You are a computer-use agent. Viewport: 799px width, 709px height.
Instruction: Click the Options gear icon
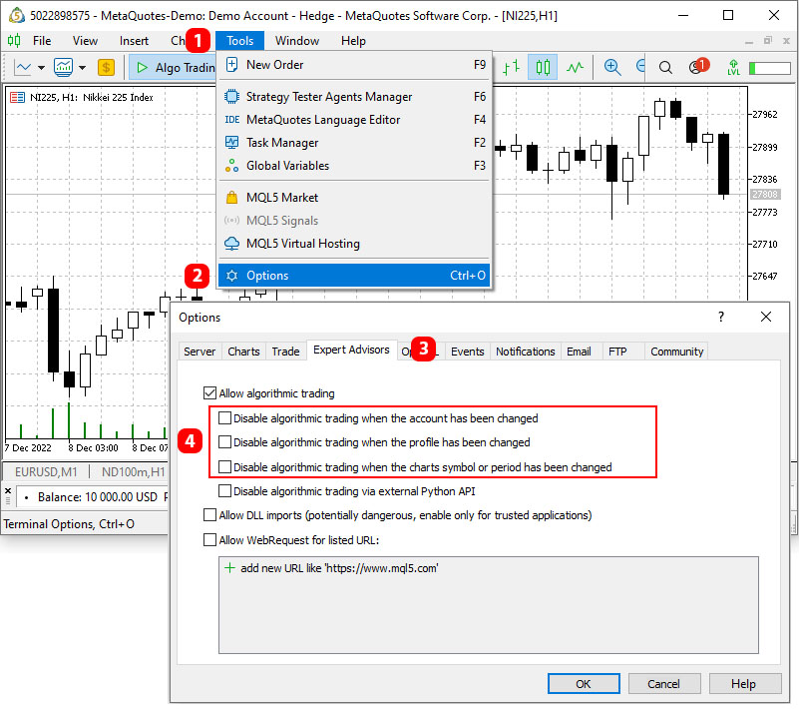click(231, 276)
